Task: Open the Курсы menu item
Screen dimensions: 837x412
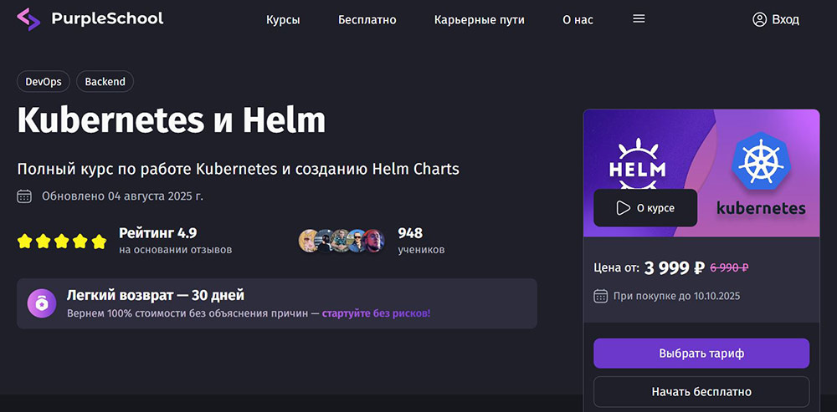Action: click(283, 19)
